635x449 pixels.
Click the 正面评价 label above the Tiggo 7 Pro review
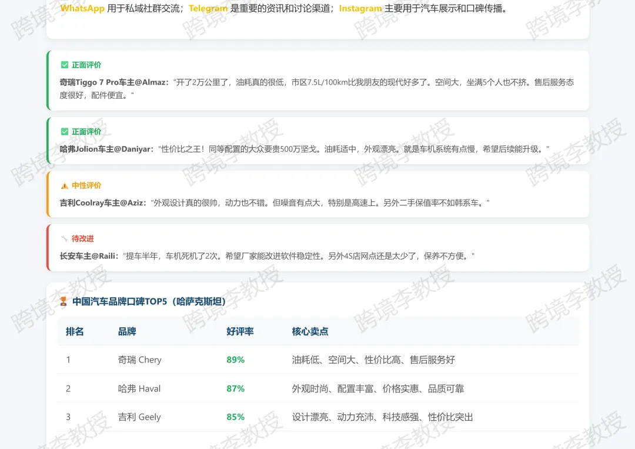point(86,65)
